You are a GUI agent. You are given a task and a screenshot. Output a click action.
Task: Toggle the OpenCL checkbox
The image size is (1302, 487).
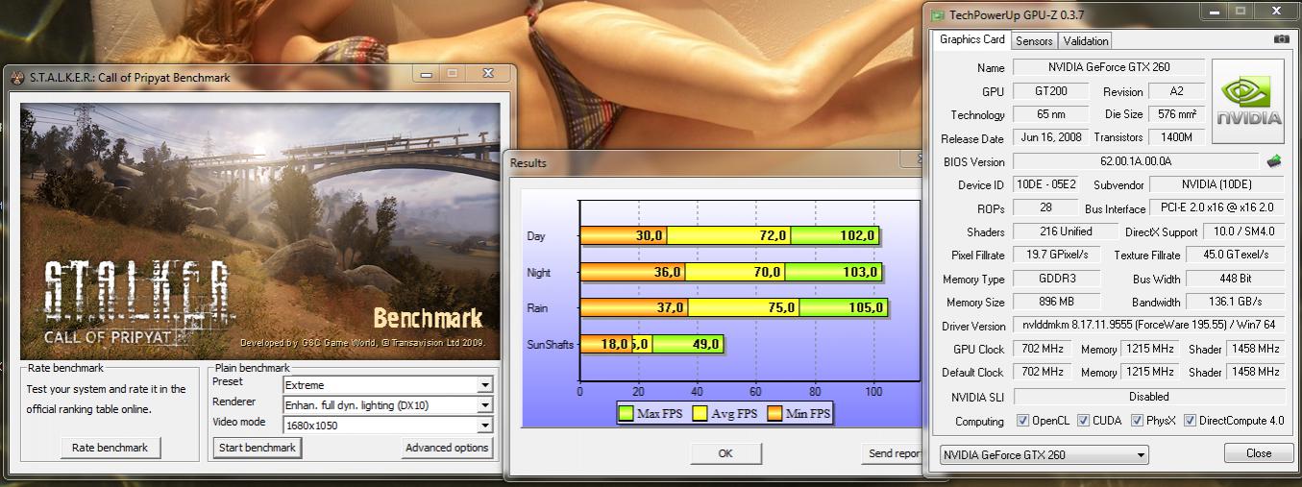click(x=1023, y=421)
